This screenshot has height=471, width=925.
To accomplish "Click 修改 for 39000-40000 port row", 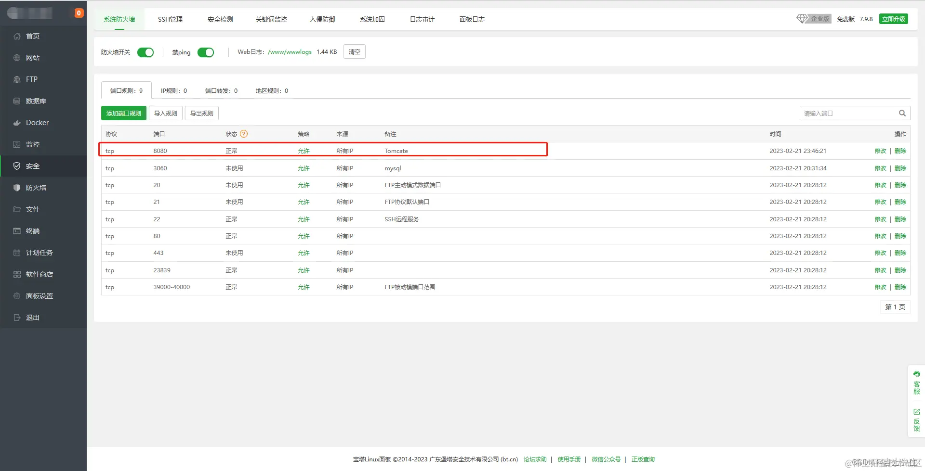I will 880,287.
